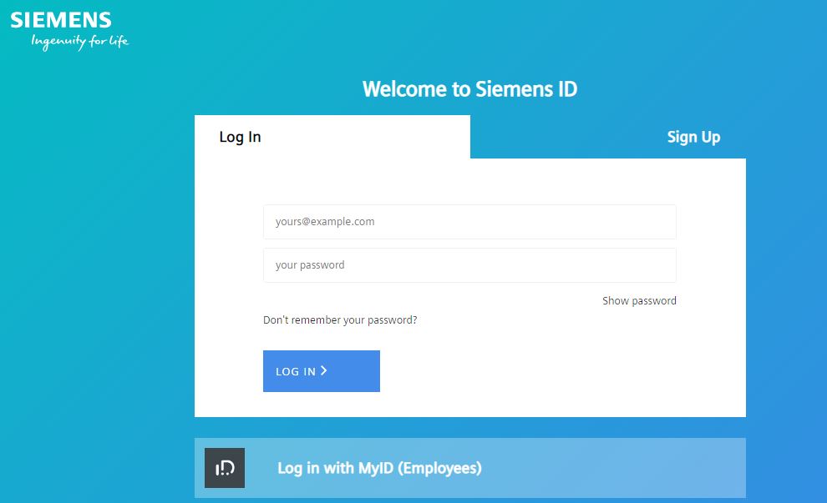The height and width of the screenshot is (503, 827).
Task: Click the word '(Employees)' in MyID banner
Action: tap(439, 468)
